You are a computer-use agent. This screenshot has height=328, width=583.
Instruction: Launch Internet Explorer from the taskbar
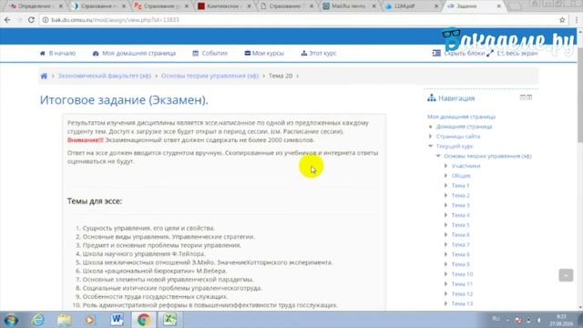click(x=38, y=320)
